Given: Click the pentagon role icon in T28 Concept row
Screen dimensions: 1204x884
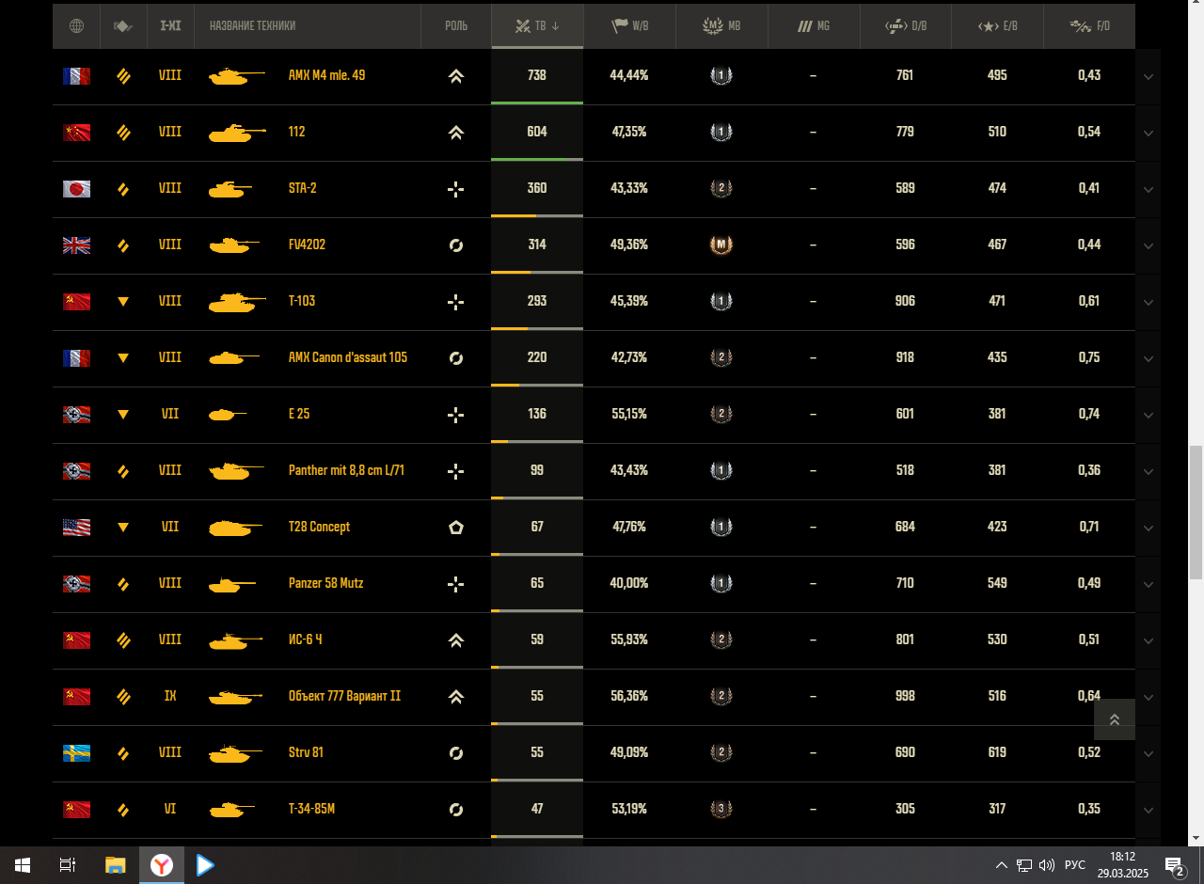Looking at the screenshot, I should pos(456,528).
